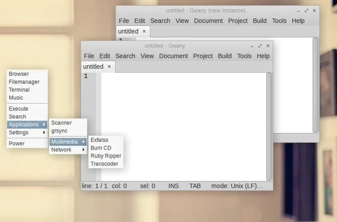Launch Transcoder from Multimedia submenu
Image resolution: width=337 pixels, height=222 pixels.
tap(106, 164)
